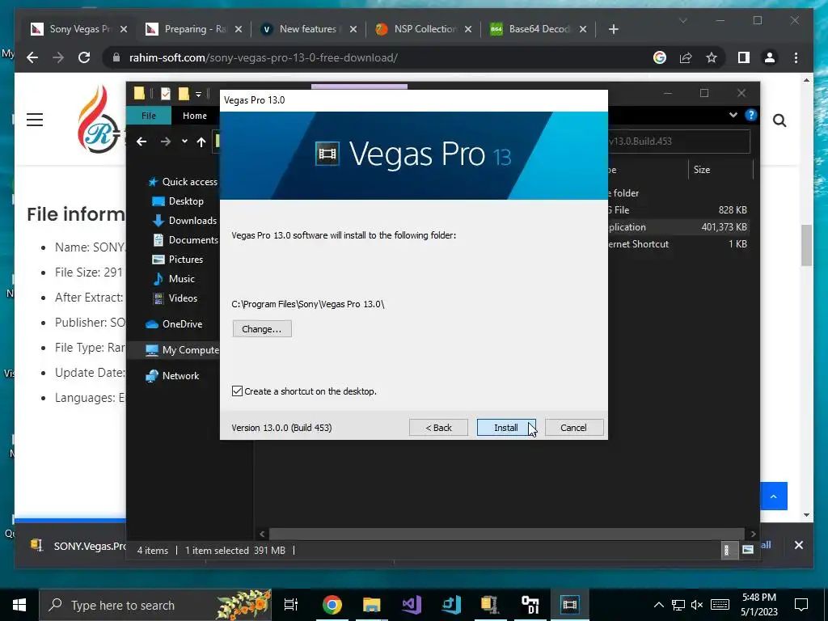The image size is (828, 621).
Task: Open Chrome profile icon
Action: [x=770, y=57]
